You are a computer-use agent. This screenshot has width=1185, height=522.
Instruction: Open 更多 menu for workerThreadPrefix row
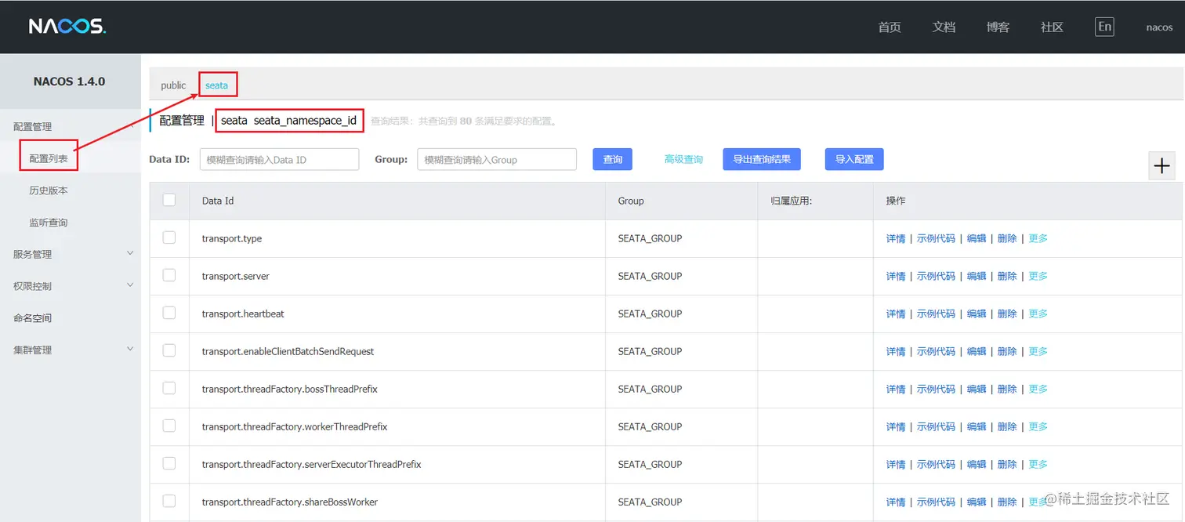tap(1038, 426)
